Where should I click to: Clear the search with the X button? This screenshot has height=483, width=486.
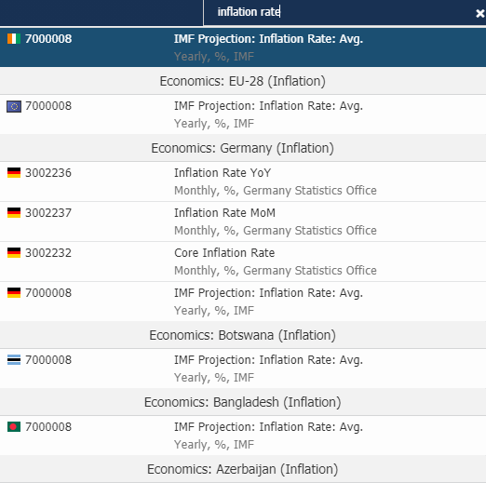click(479, 13)
